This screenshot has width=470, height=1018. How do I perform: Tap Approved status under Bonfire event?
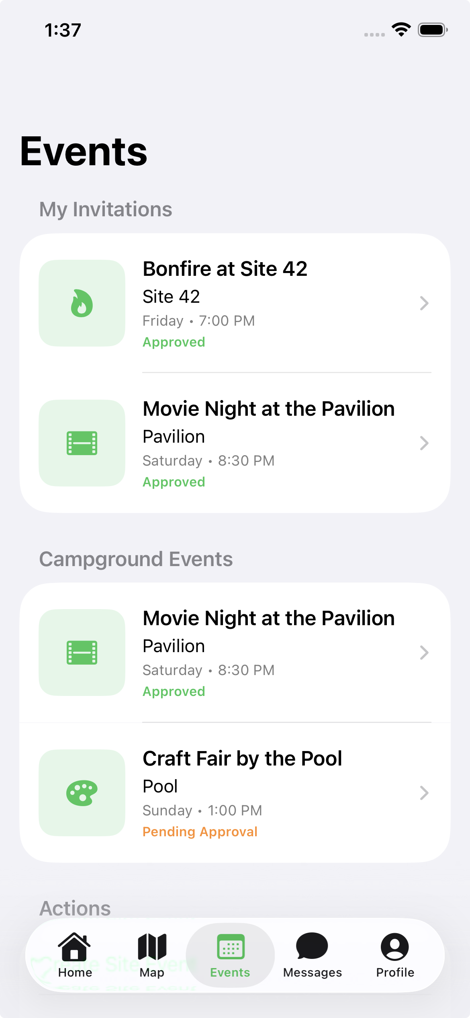(174, 342)
